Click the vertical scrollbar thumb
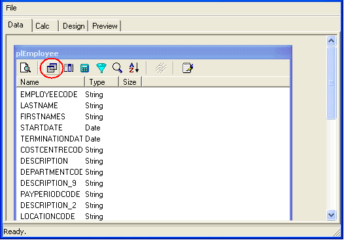Viewport: 344px width, 240px height. (x=331, y=83)
